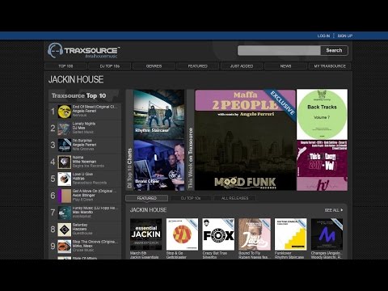Open the lower DJ Top 10 chart image

pos(159,165)
